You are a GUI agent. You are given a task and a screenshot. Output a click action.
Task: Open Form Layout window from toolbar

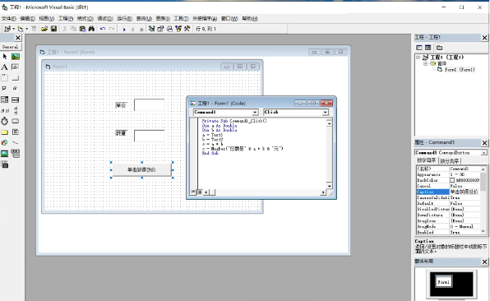pyautogui.click(x=169, y=29)
